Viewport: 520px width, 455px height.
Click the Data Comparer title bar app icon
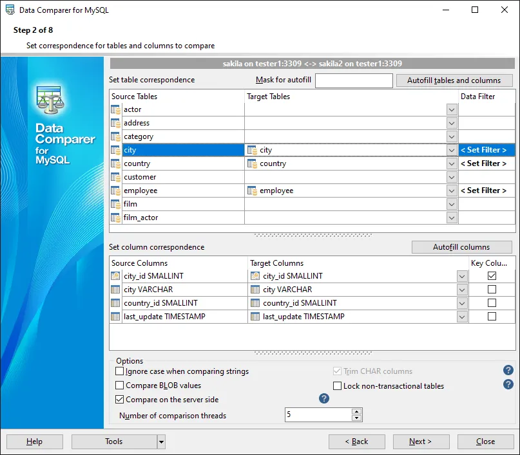[x=10, y=10]
